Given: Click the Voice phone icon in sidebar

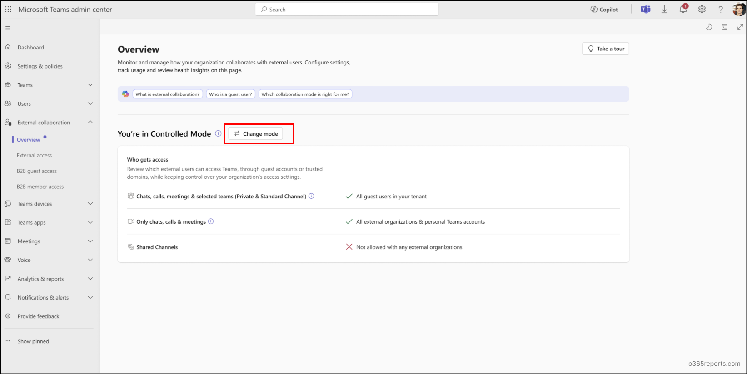Looking at the screenshot, I should pyautogui.click(x=8, y=260).
